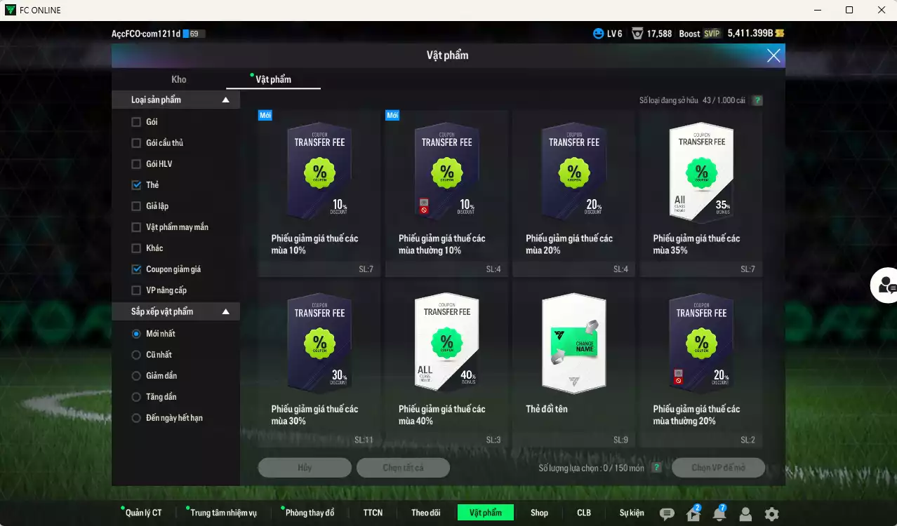Click the floating friends icon on right edge

[x=886, y=285]
